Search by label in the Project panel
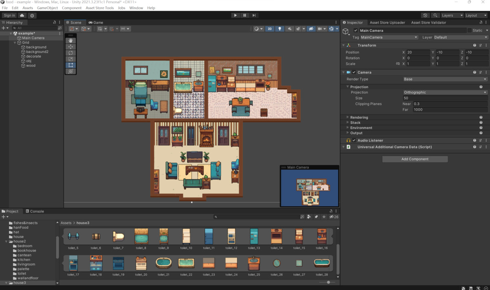This screenshot has height=290, width=490. click(x=316, y=217)
